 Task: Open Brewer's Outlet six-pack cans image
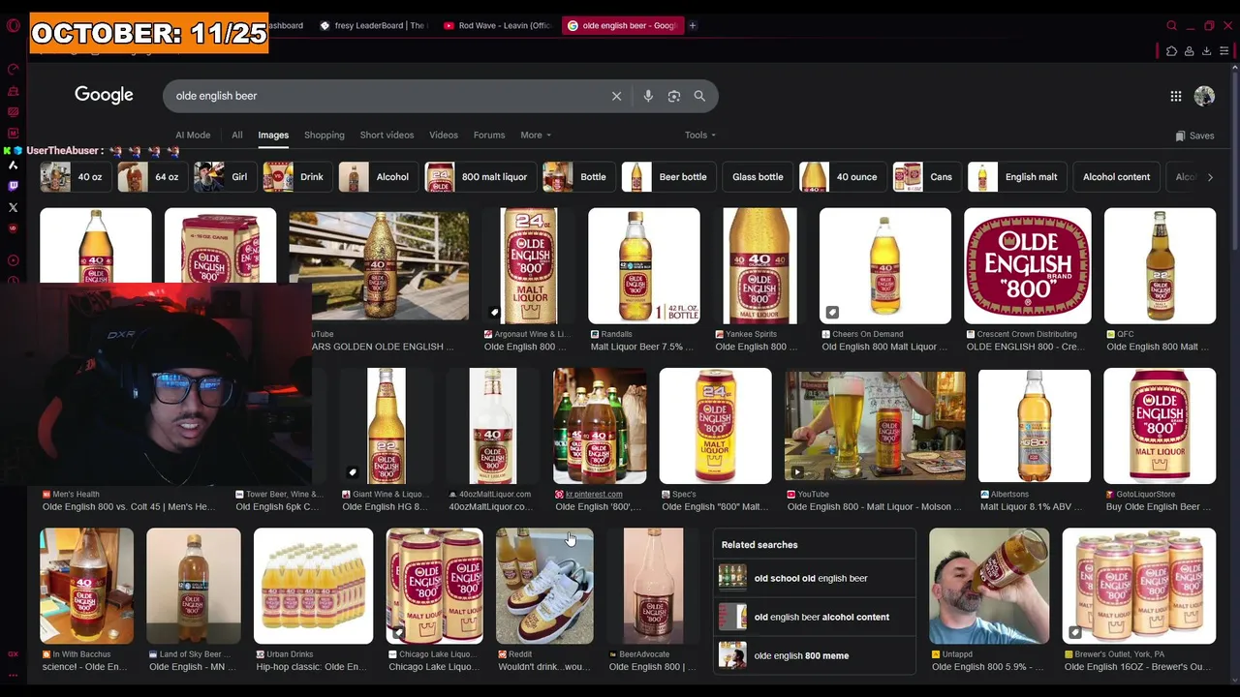(x=1139, y=586)
